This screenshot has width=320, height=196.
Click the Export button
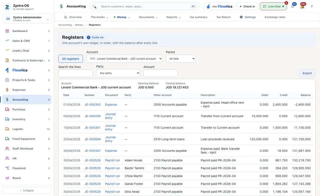[307, 73]
